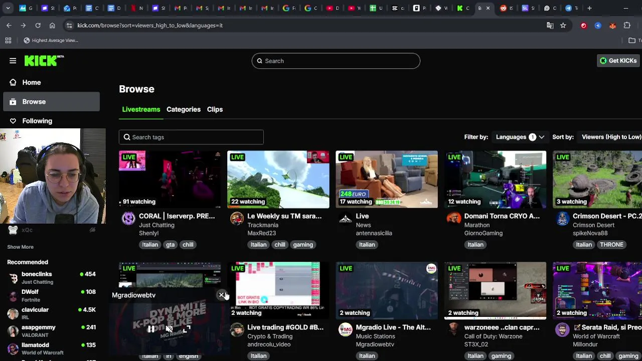Open the antennasicilia Live news thumbnail
Screen dimensions: 642x361
pos(387,179)
